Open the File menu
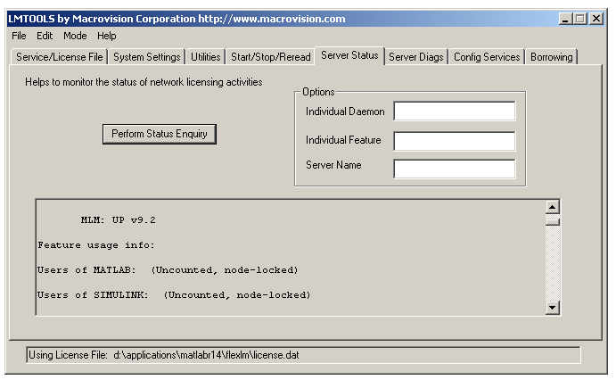The image size is (616, 380). [x=19, y=36]
